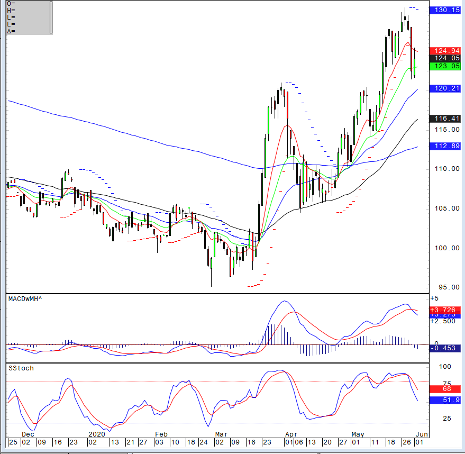This screenshot has width=465, height=454.
Task: Click the Jun month label
Action: pos(422,434)
